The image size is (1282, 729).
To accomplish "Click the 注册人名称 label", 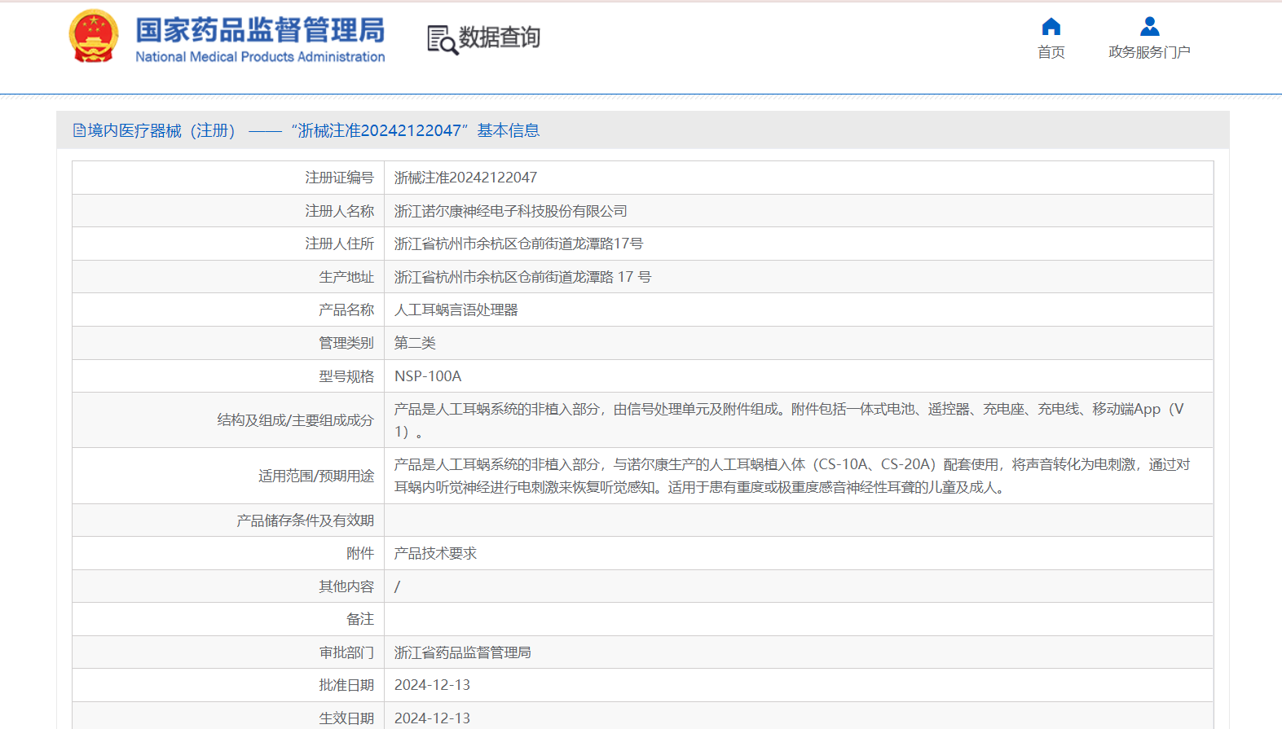I will click(x=339, y=211).
